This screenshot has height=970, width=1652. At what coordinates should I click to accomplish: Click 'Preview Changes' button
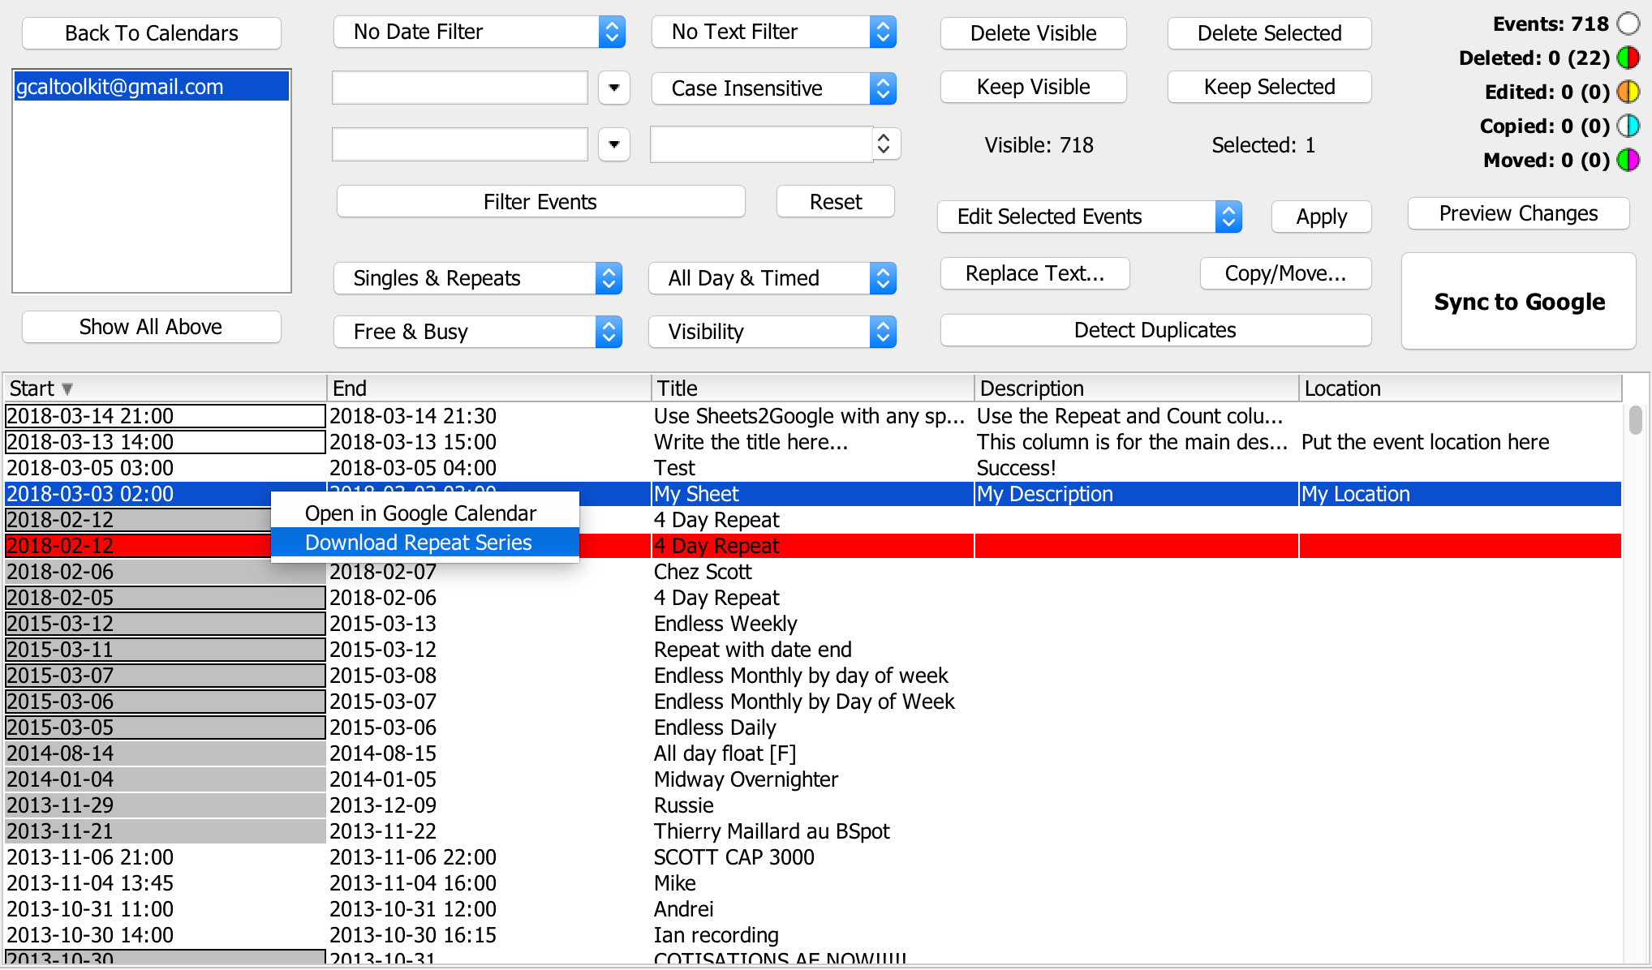click(x=1519, y=212)
